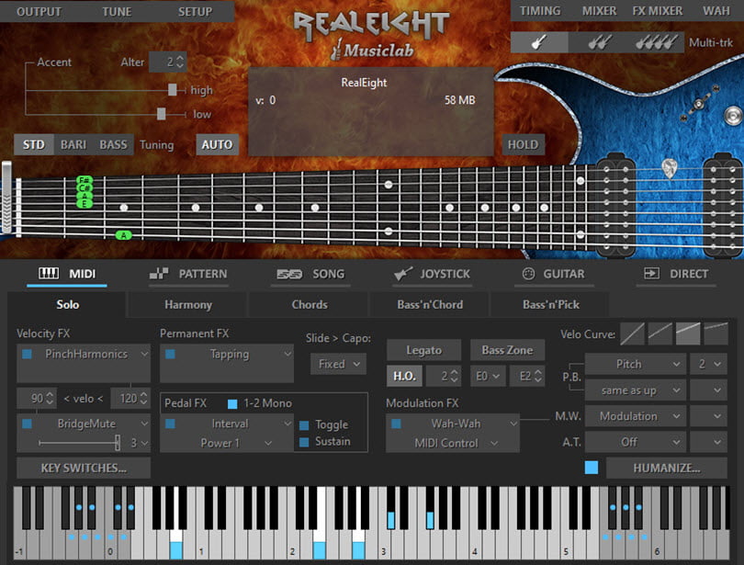
Task: Open the A.T. Off dropdown
Action: point(636,442)
